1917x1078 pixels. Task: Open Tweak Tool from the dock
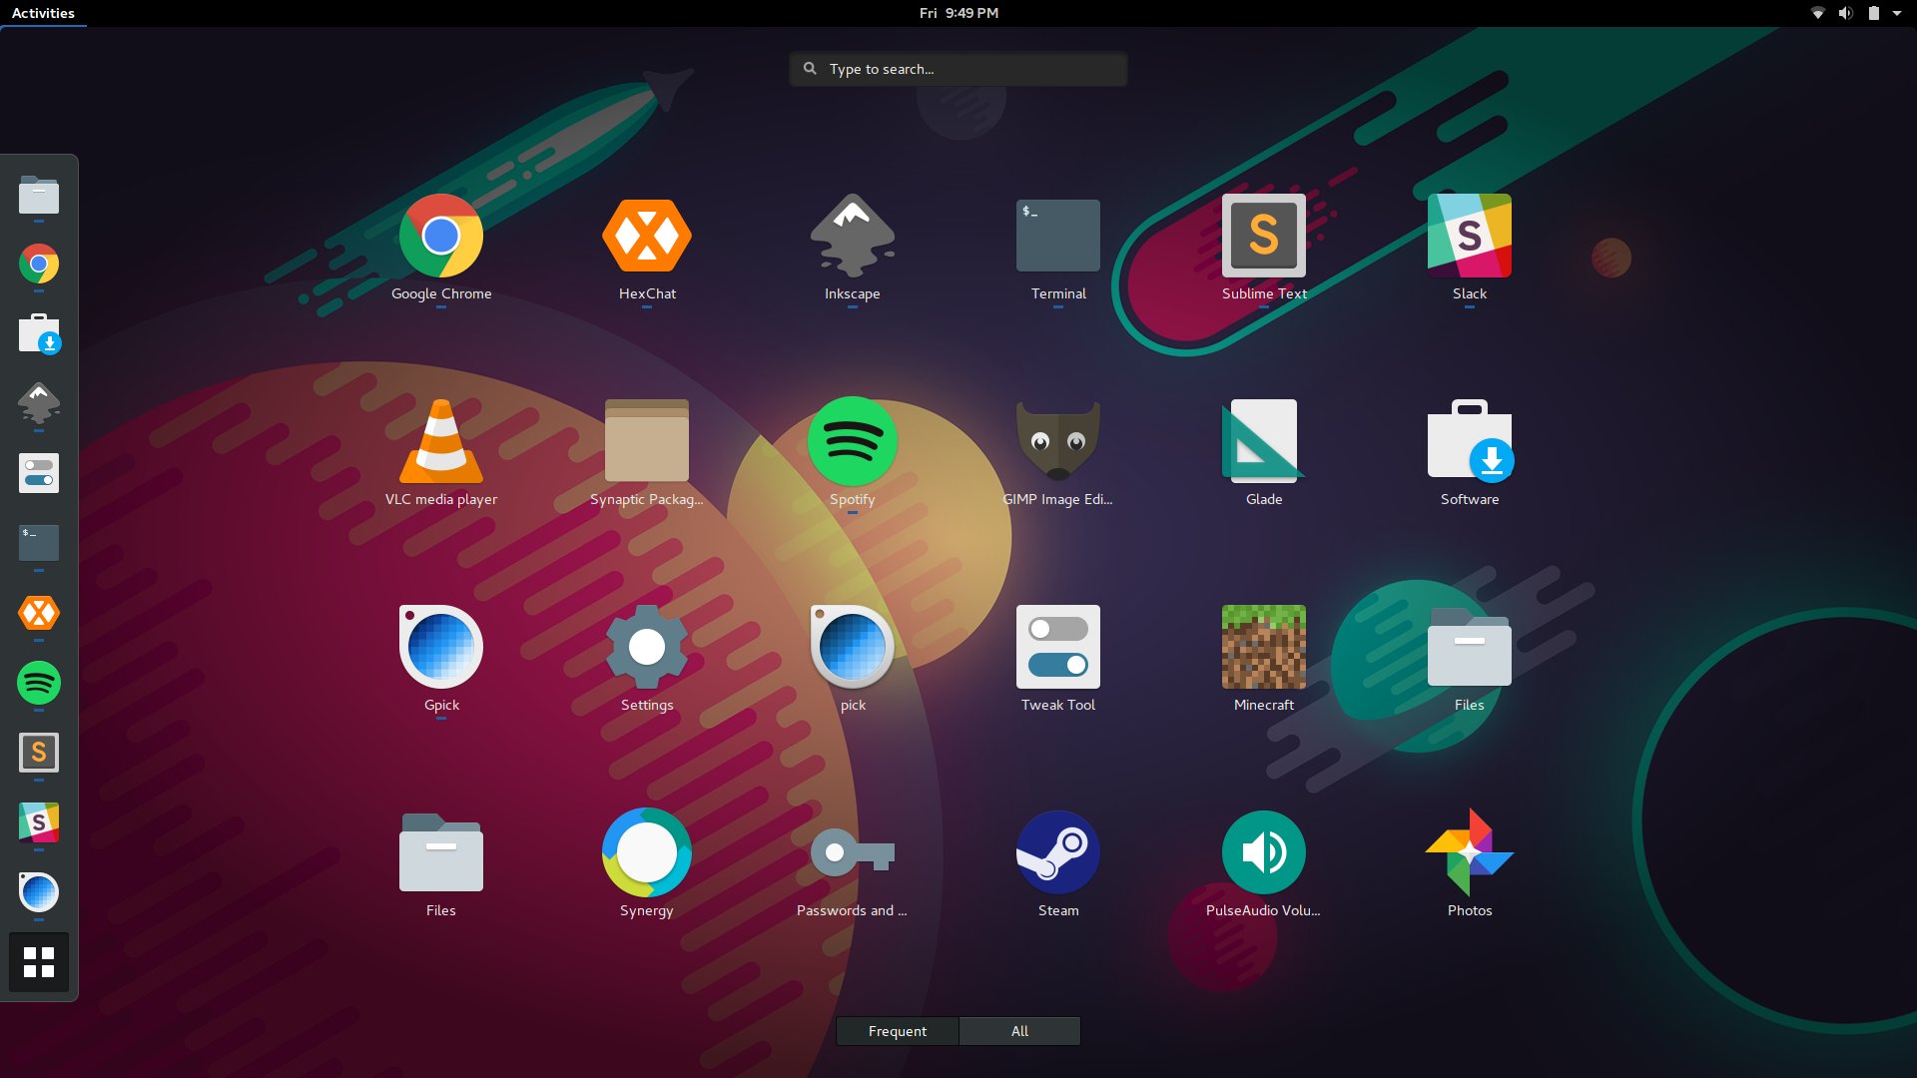[x=39, y=474]
